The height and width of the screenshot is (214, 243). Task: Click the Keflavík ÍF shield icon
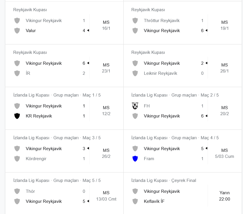(135, 201)
